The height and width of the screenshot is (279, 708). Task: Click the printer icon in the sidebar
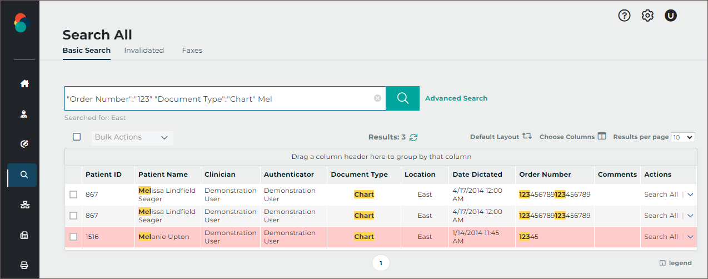point(24,265)
